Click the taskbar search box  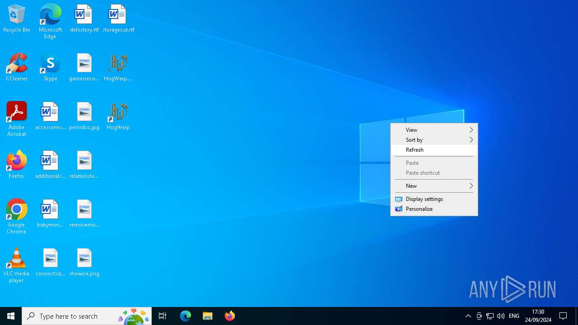point(87,316)
